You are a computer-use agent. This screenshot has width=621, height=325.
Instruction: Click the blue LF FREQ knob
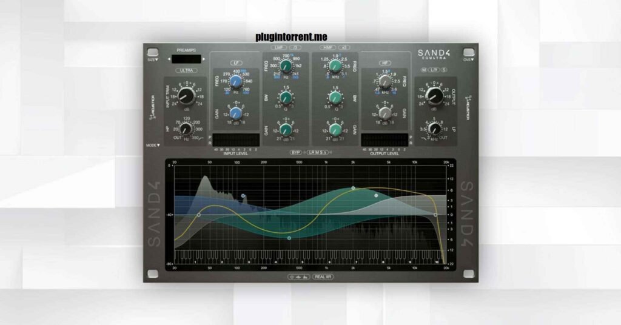[x=237, y=82]
